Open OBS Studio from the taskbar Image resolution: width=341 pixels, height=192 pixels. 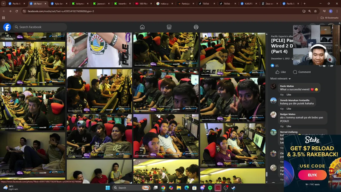coord(226,188)
